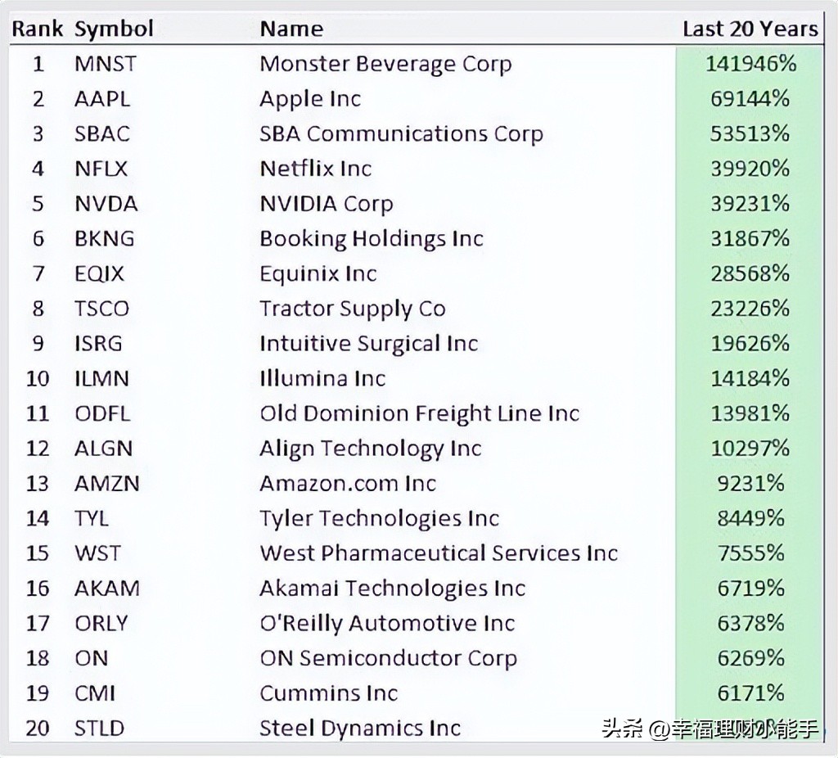This screenshot has width=838, height=758.
Task: Click the Last 20 Years header
Action: [x=750, y=29]
